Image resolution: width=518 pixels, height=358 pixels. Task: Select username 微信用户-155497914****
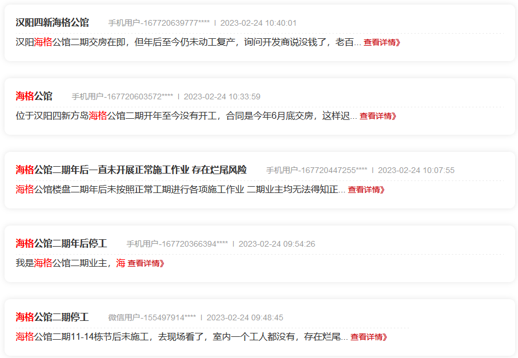[x=152, y=317]
